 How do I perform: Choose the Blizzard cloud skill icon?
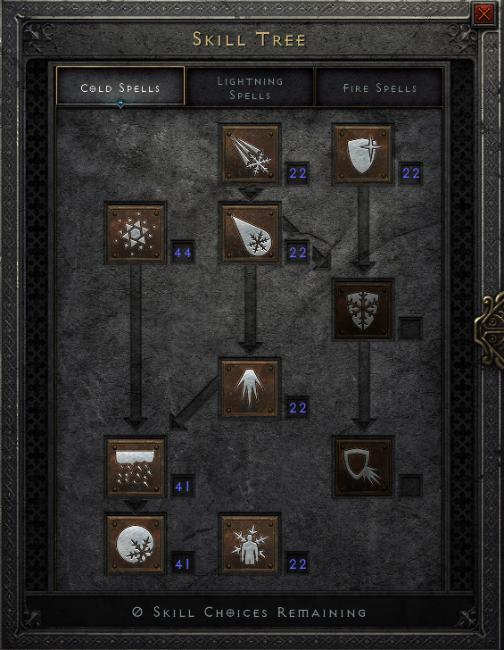tap(136, 467)
